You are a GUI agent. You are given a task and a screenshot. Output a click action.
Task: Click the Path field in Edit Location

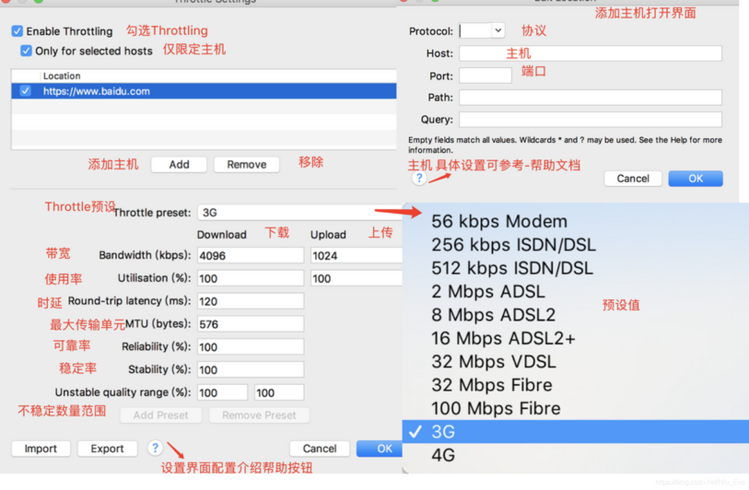coord(590,97)
